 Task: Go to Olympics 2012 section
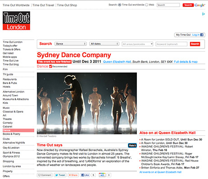click(11, 157)
